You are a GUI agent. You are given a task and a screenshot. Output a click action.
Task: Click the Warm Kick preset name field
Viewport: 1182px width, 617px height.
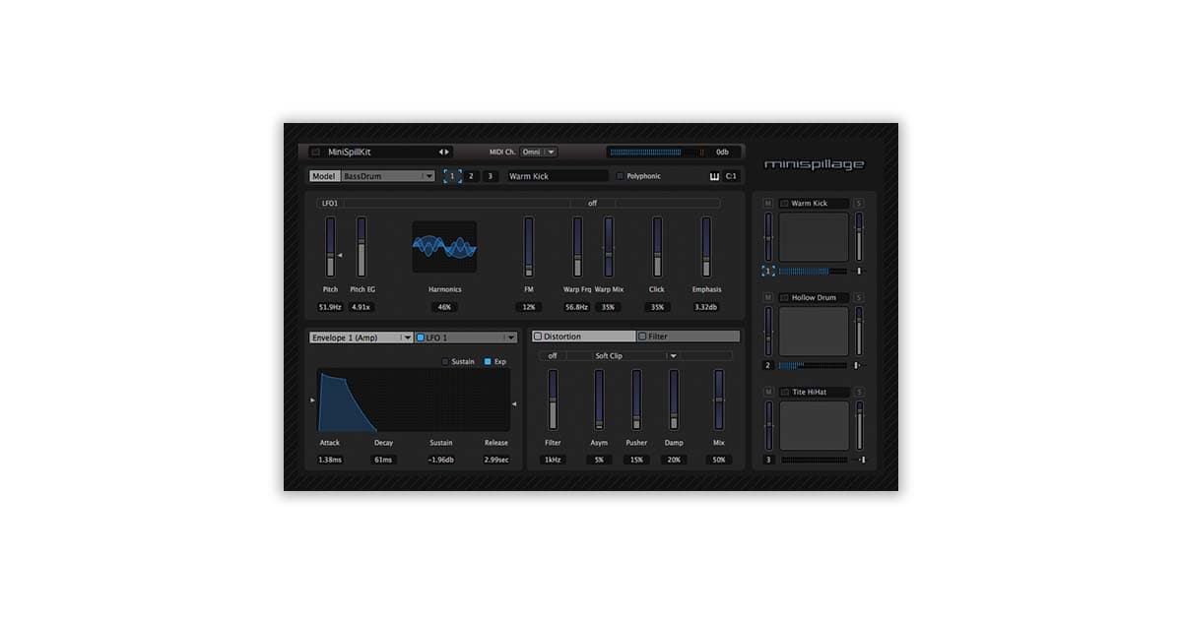(x=557, y=175)
